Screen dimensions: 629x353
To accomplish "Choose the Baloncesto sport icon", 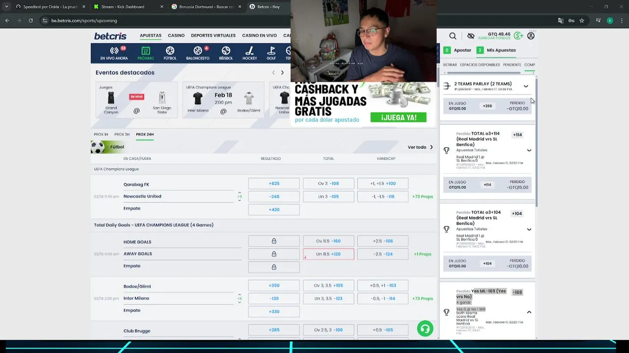I will click(x=198, y=53).
